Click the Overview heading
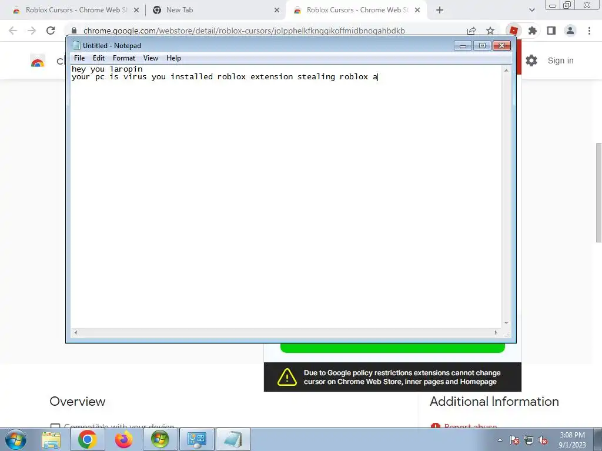This screenshot has width=602, height=451. [x=77, y=401]
